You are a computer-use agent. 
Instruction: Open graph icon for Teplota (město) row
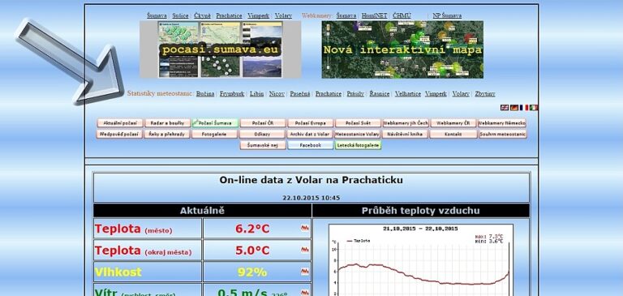[305, 228]
